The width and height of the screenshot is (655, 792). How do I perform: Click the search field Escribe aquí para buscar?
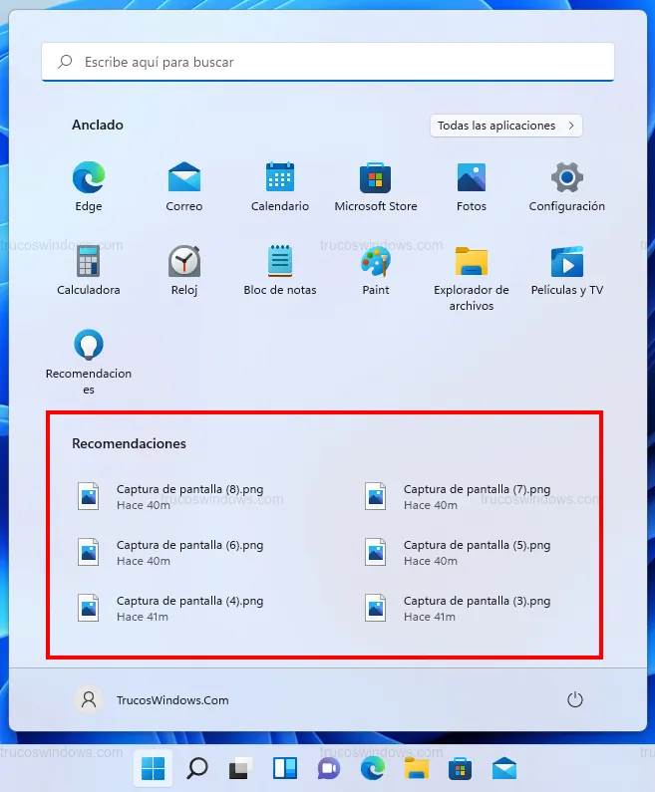327,62
